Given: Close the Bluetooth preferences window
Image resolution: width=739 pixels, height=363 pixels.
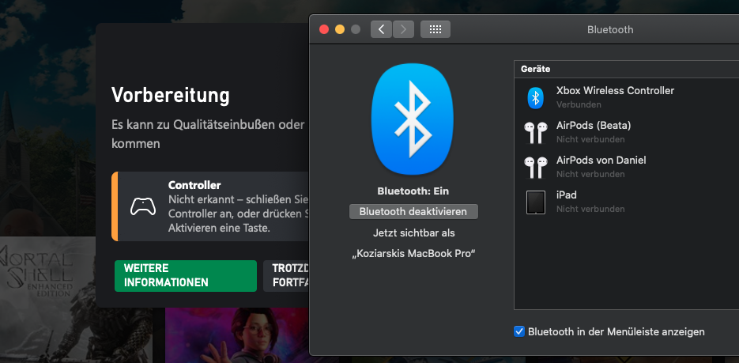Looking at the screenshot, I should (324, 29).
